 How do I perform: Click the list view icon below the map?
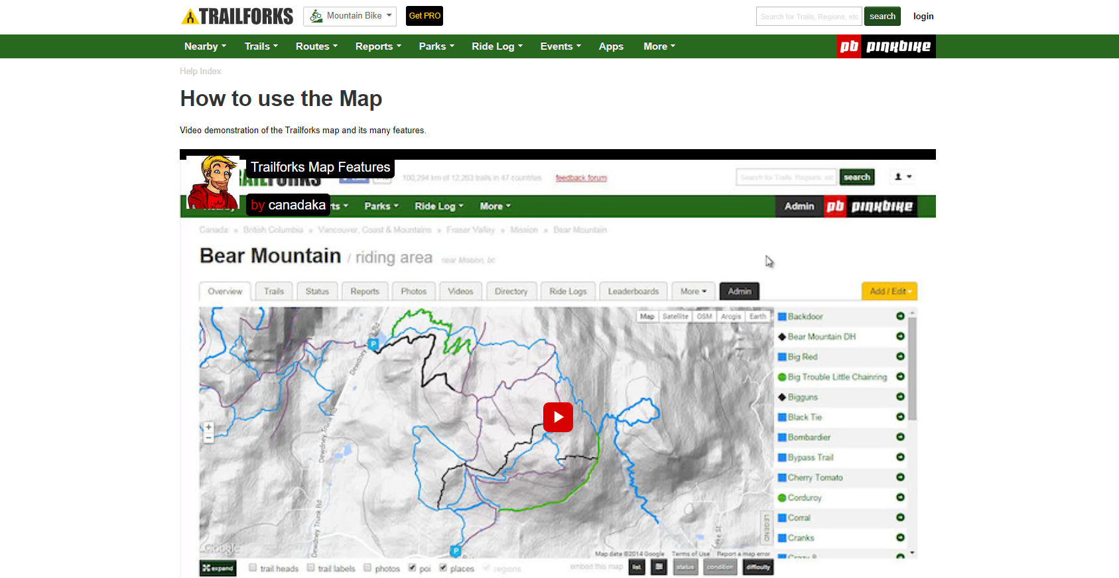click(x=637, y=567)
